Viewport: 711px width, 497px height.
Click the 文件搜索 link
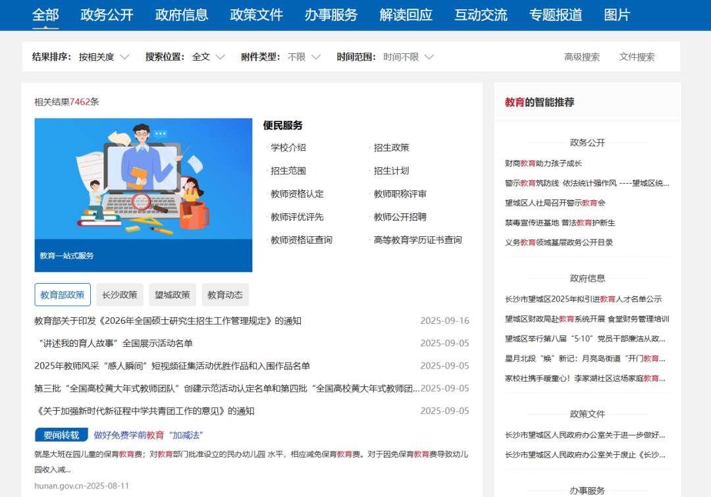(x=637, y=57)
